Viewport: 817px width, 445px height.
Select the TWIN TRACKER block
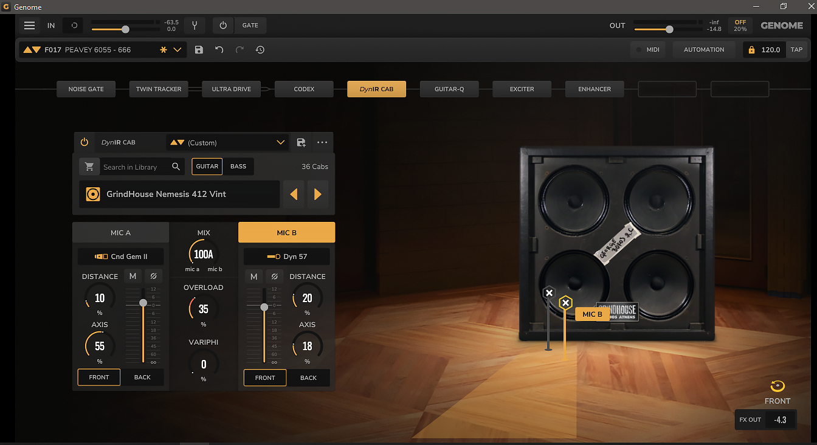point(159,89)
